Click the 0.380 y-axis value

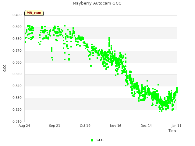click(x=17, y=39)
